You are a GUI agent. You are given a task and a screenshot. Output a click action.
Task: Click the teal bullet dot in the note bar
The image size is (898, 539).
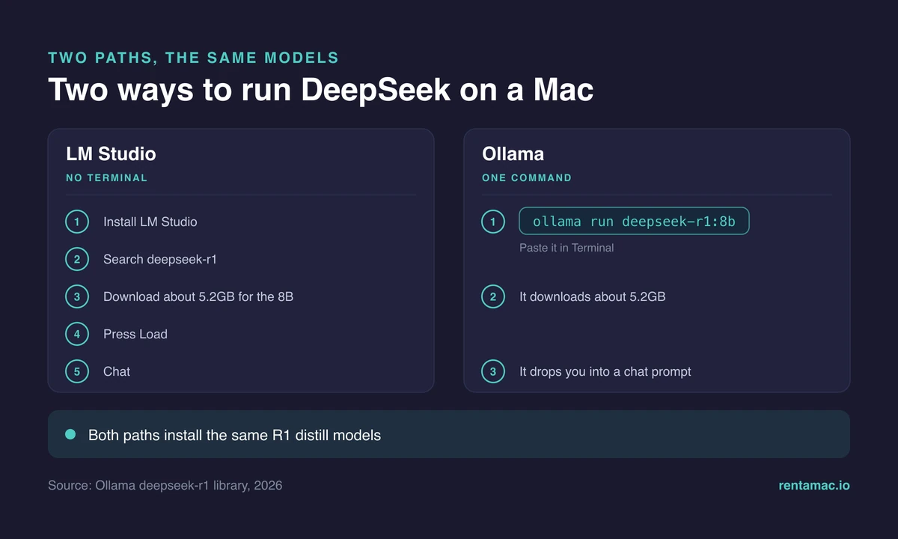[70, 433]
